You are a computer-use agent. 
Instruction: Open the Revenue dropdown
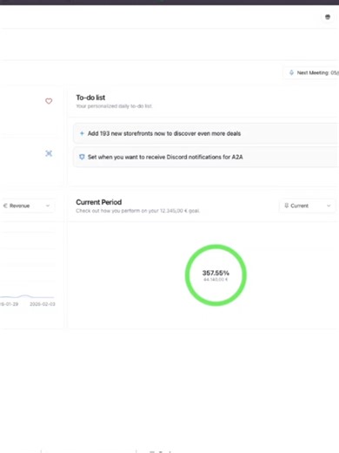(27, 206)
